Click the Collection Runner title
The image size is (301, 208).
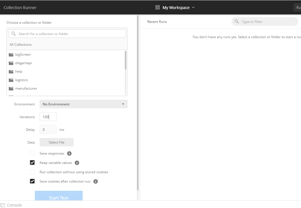[20, 7]
